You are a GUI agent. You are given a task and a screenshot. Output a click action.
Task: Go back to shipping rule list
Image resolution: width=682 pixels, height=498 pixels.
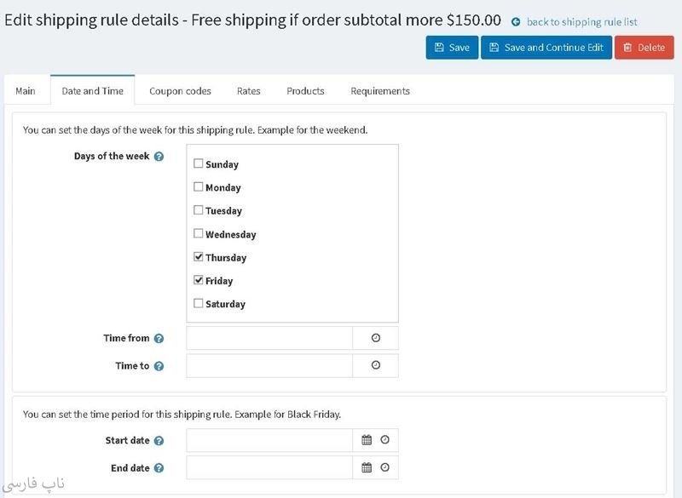[x=581, y=22]
